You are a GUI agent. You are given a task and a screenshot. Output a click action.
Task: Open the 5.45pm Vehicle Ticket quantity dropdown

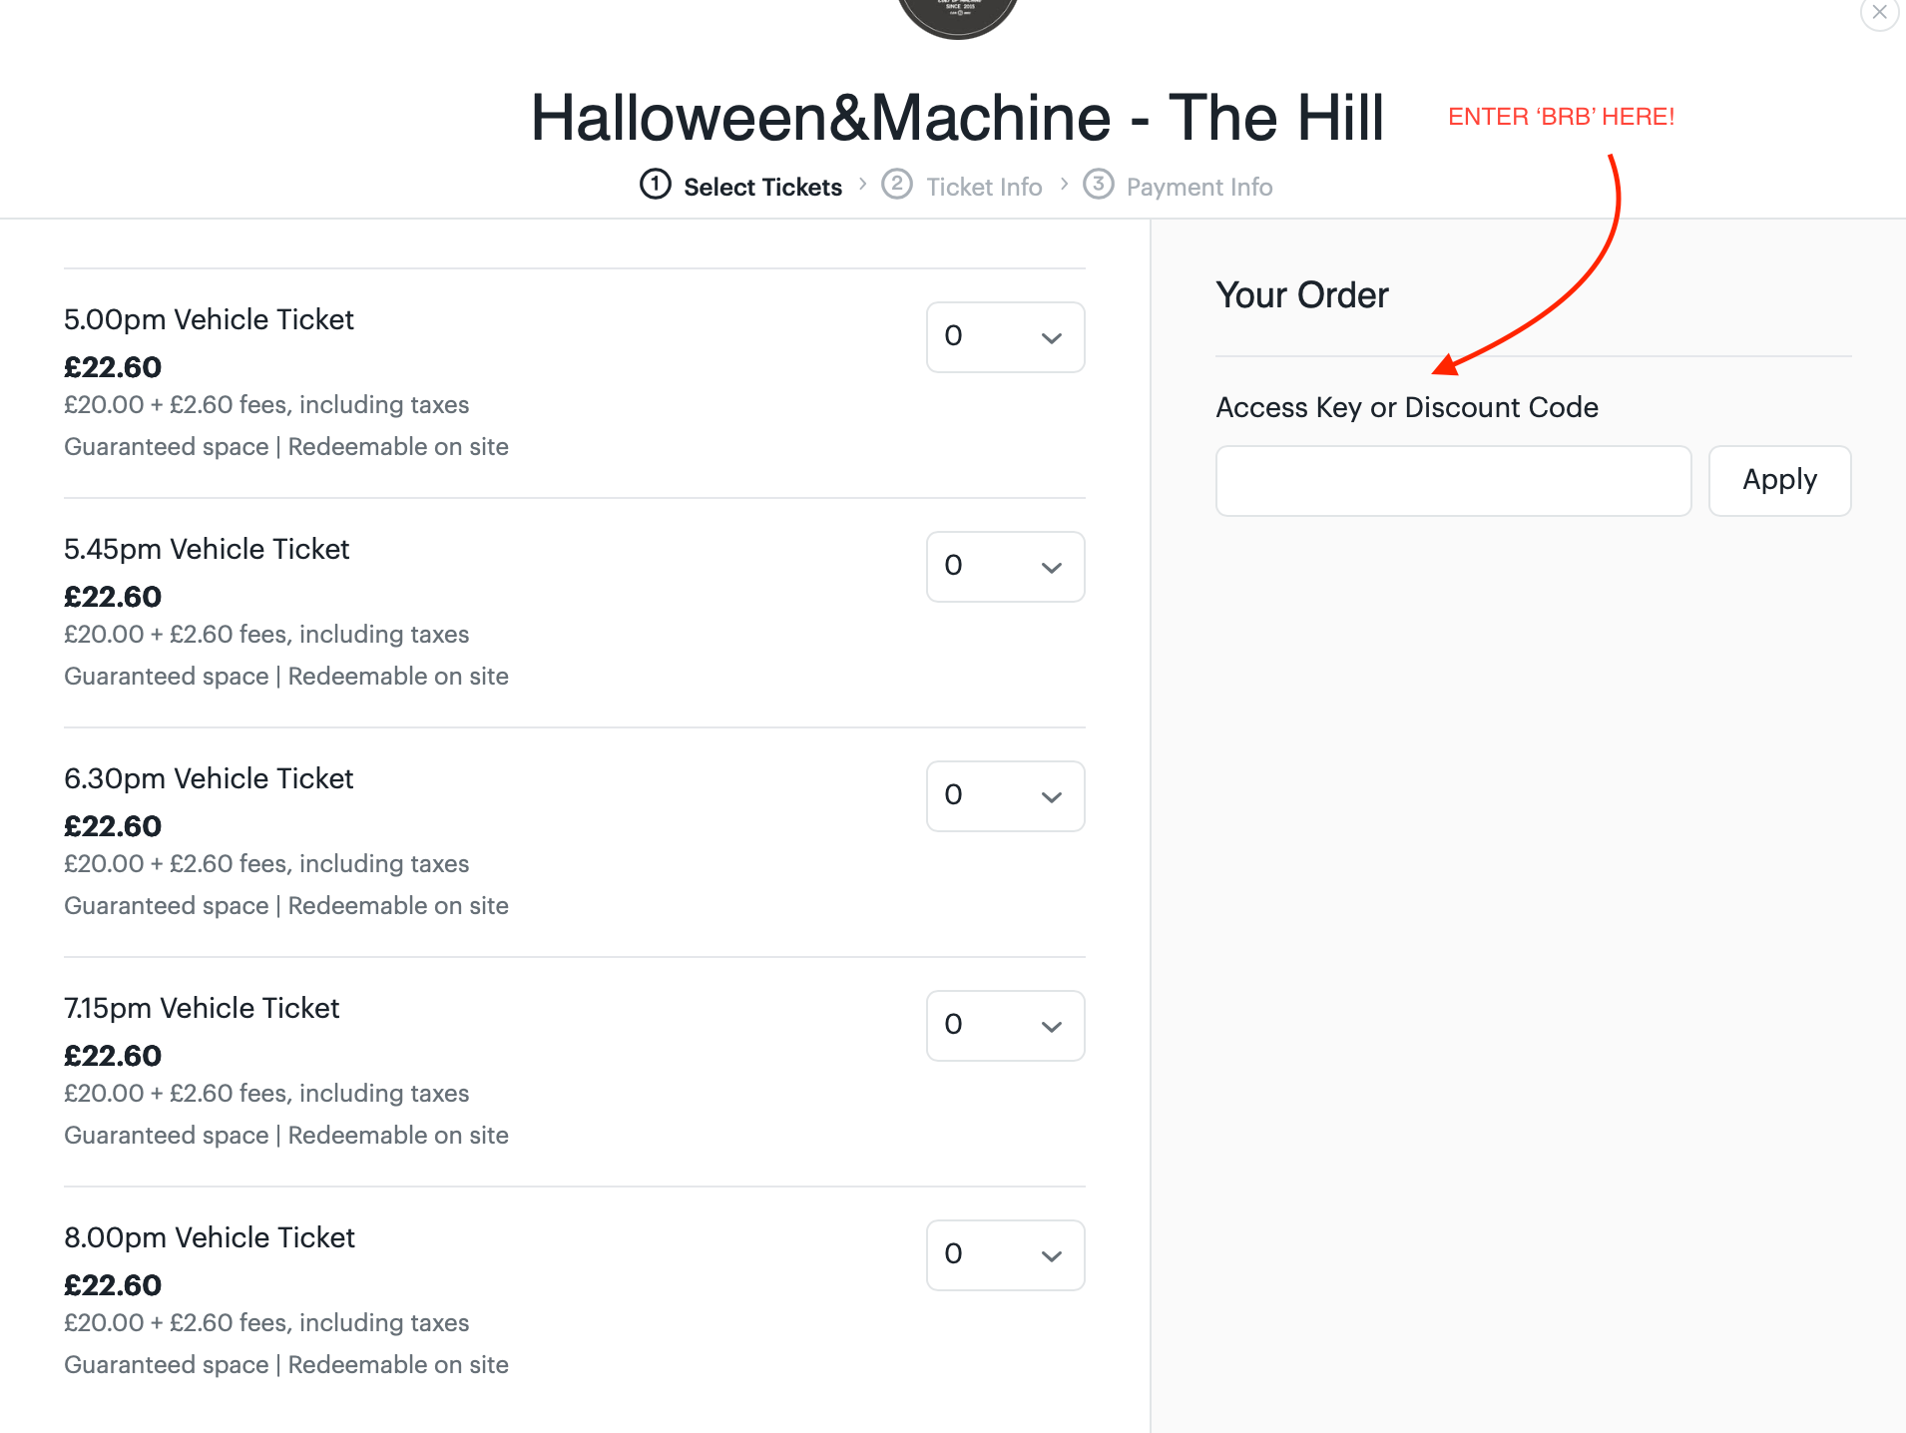point(1005,567)
